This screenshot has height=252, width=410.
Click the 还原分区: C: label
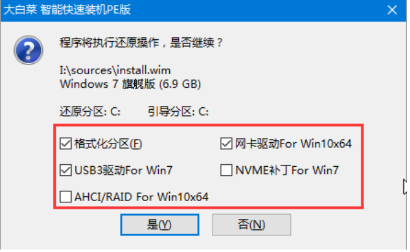coord(90,112)
